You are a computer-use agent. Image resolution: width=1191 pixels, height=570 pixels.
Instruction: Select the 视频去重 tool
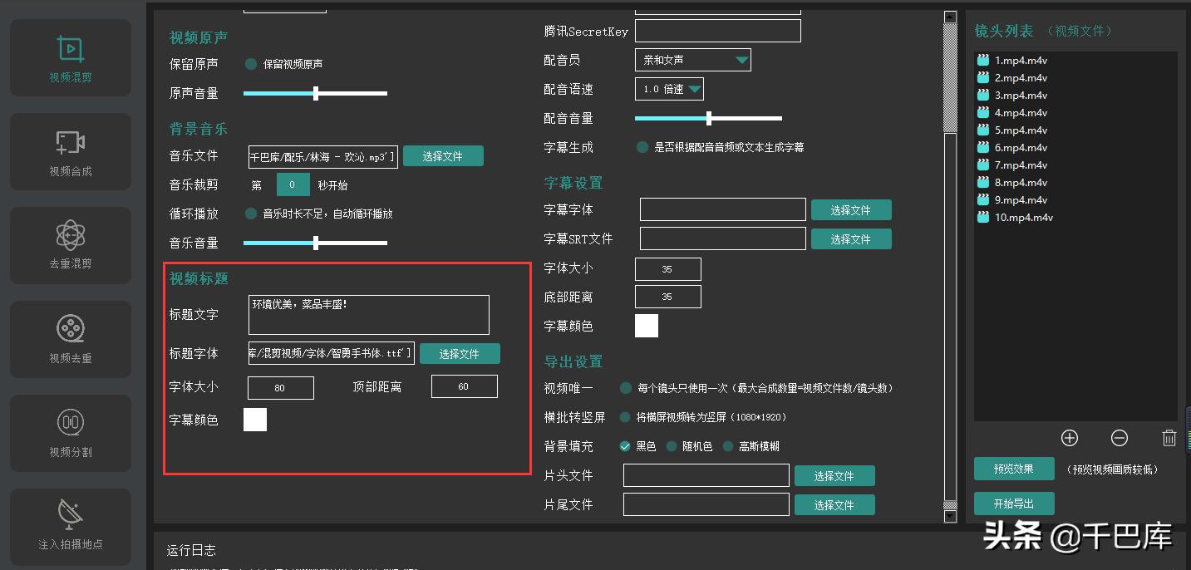point(70,339)
